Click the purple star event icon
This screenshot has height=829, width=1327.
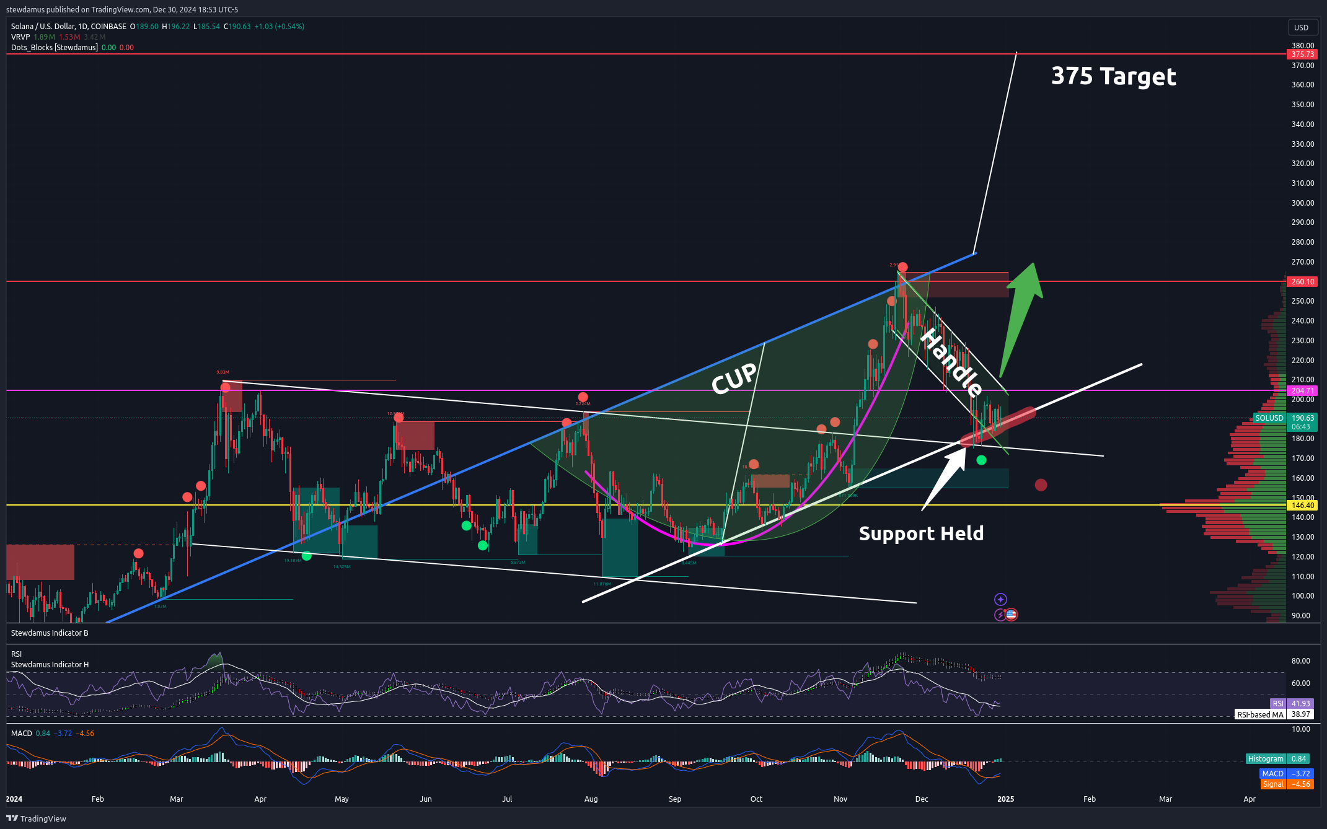pyautogui.click(x=1000, y=599)
